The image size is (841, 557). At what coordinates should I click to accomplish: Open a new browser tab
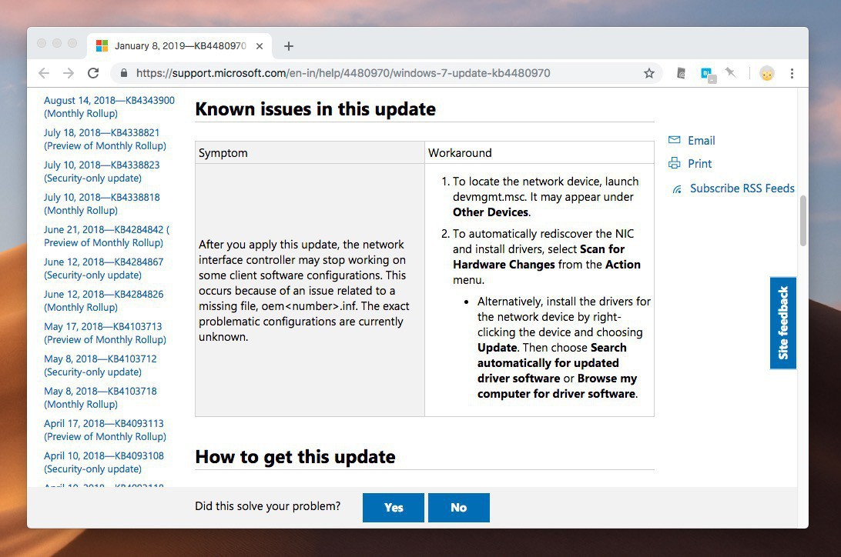coord(289,46)
